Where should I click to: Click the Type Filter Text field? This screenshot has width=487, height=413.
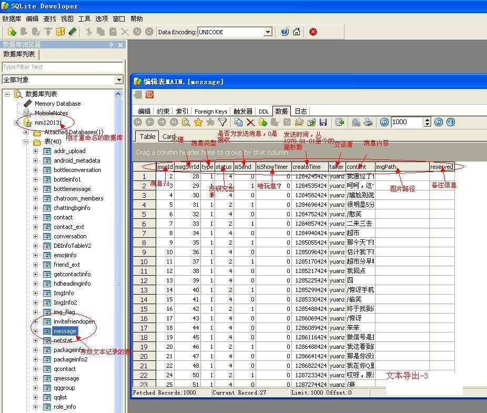[63, 67]
